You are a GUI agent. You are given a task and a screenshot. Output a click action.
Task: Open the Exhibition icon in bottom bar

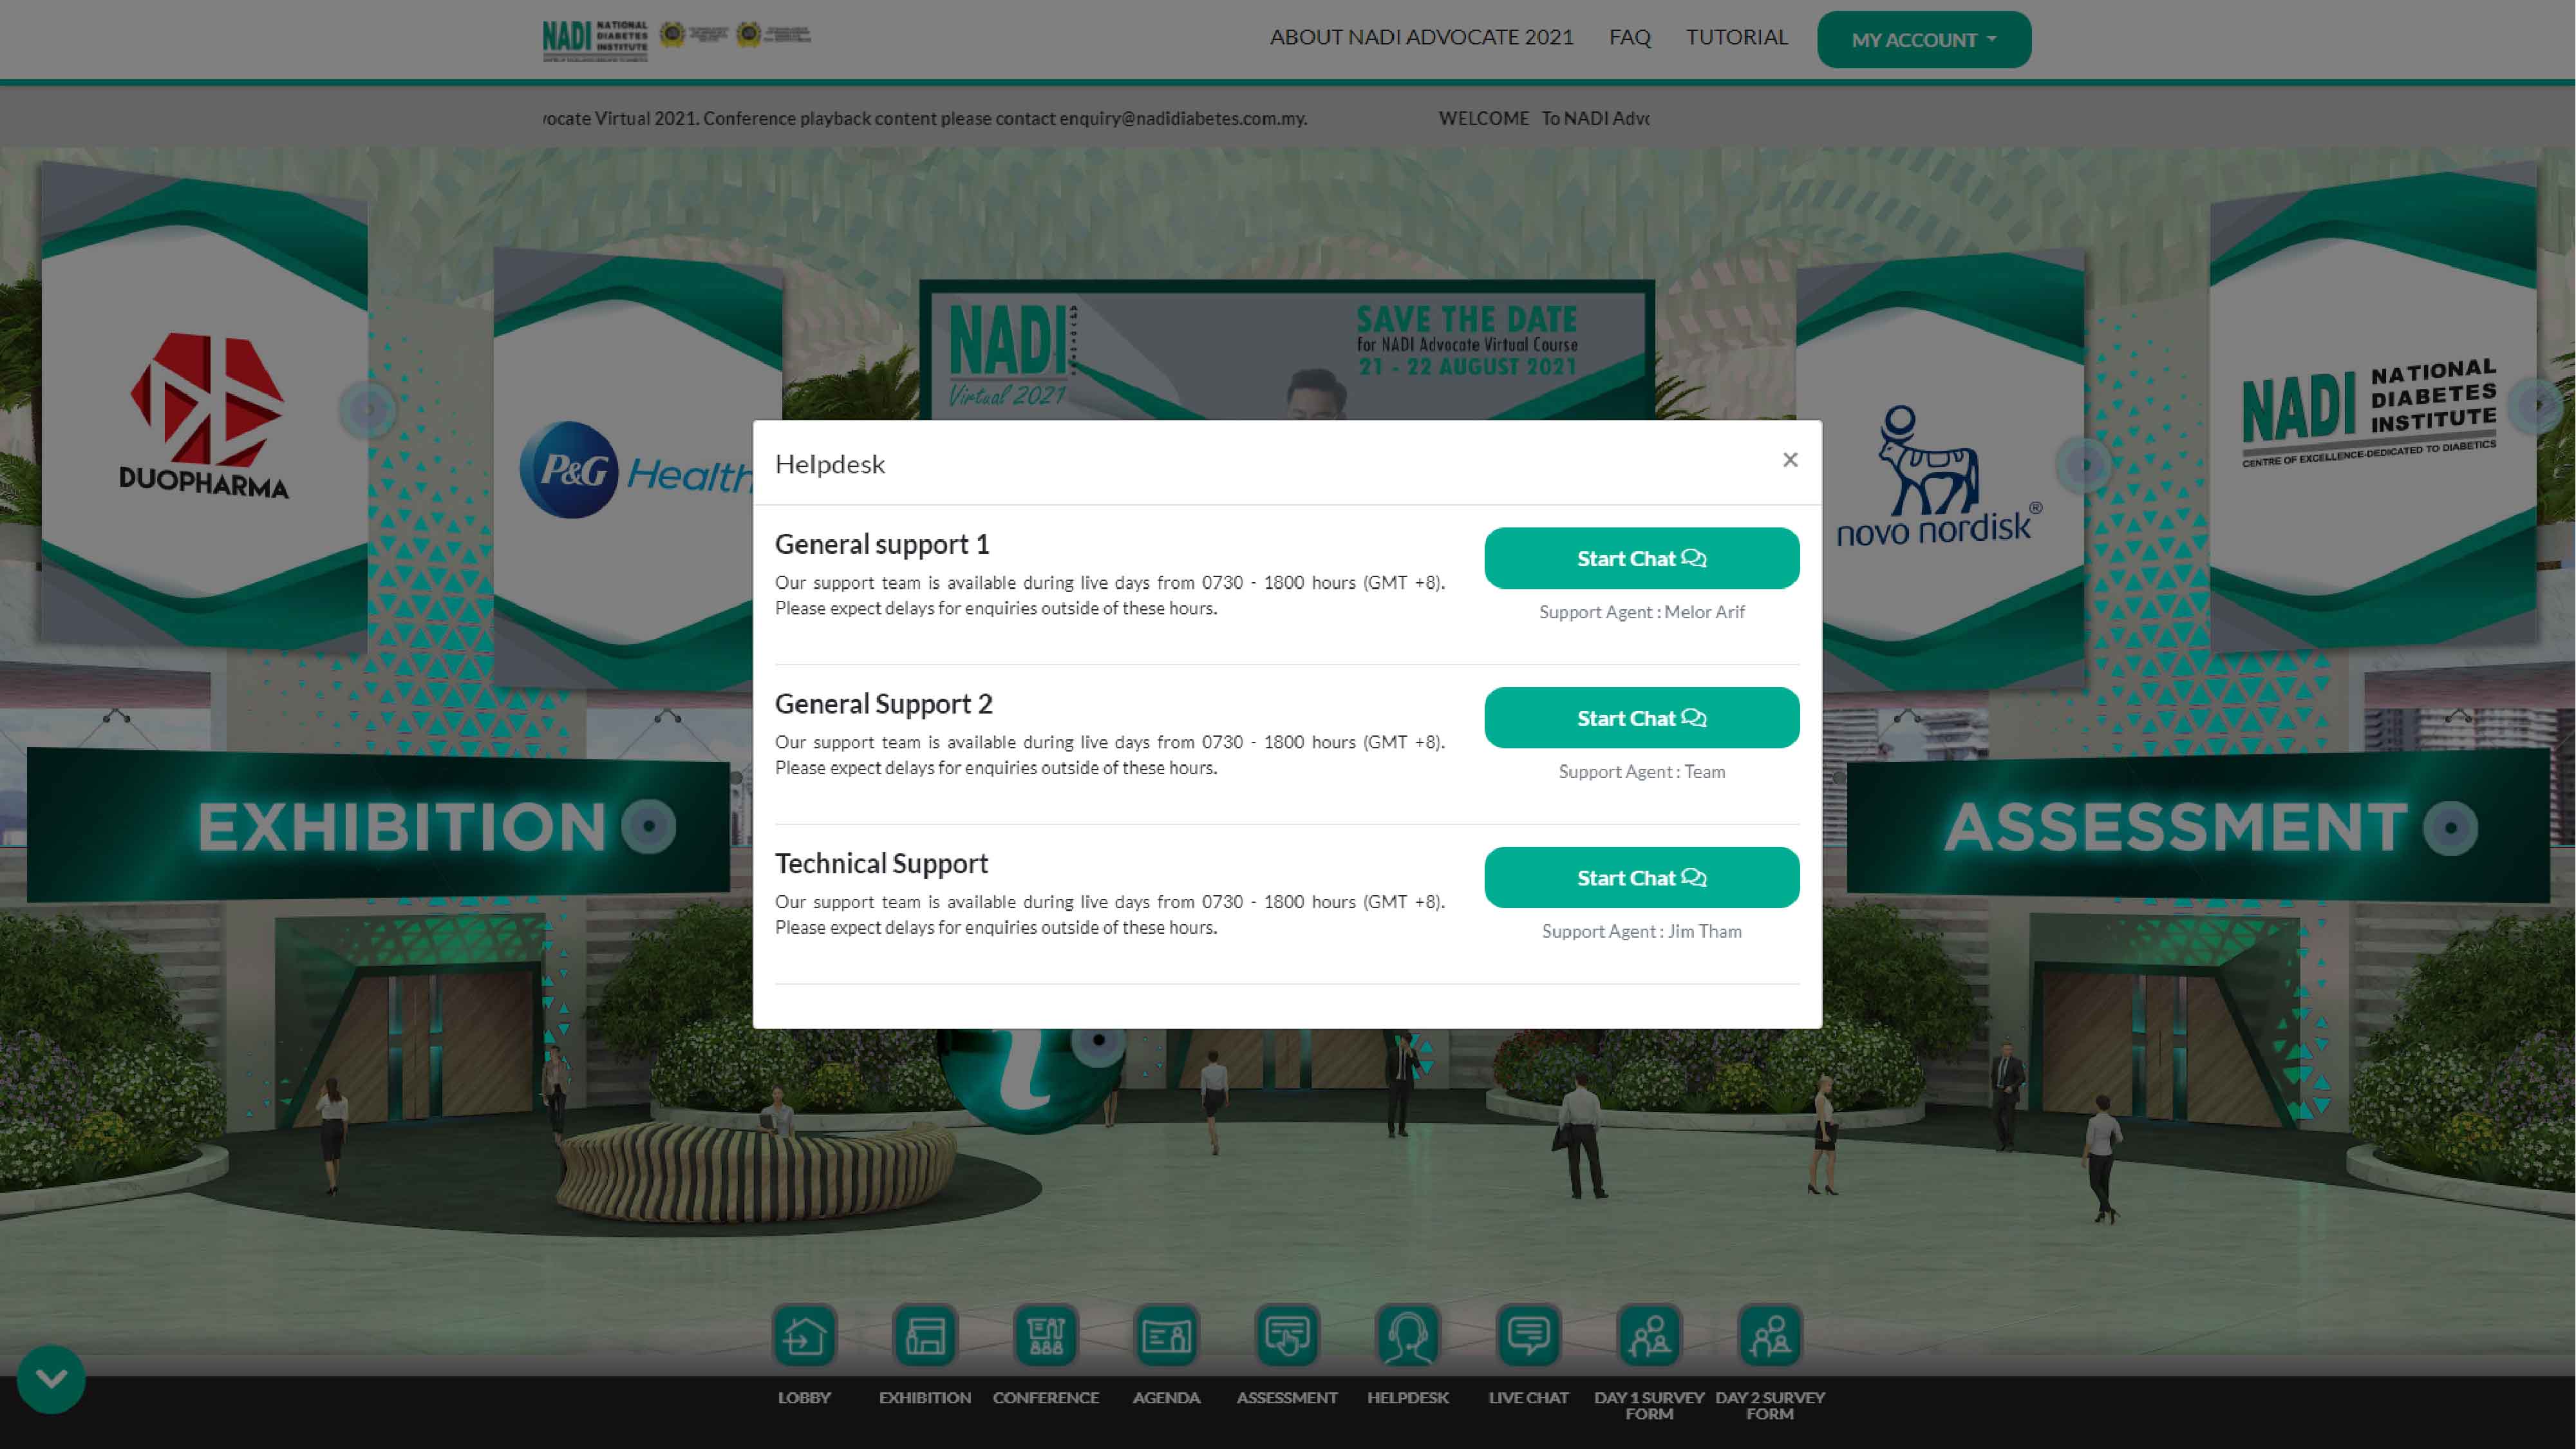[x=925, y=1335]
